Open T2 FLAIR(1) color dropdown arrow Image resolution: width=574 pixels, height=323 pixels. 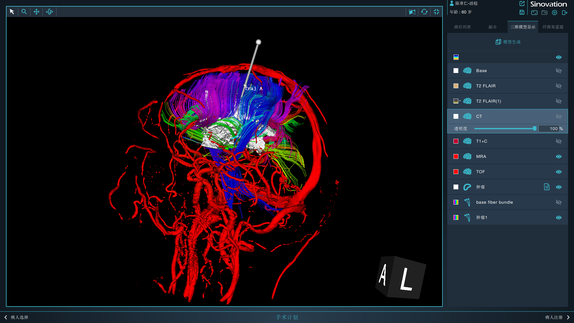point(460,101)
